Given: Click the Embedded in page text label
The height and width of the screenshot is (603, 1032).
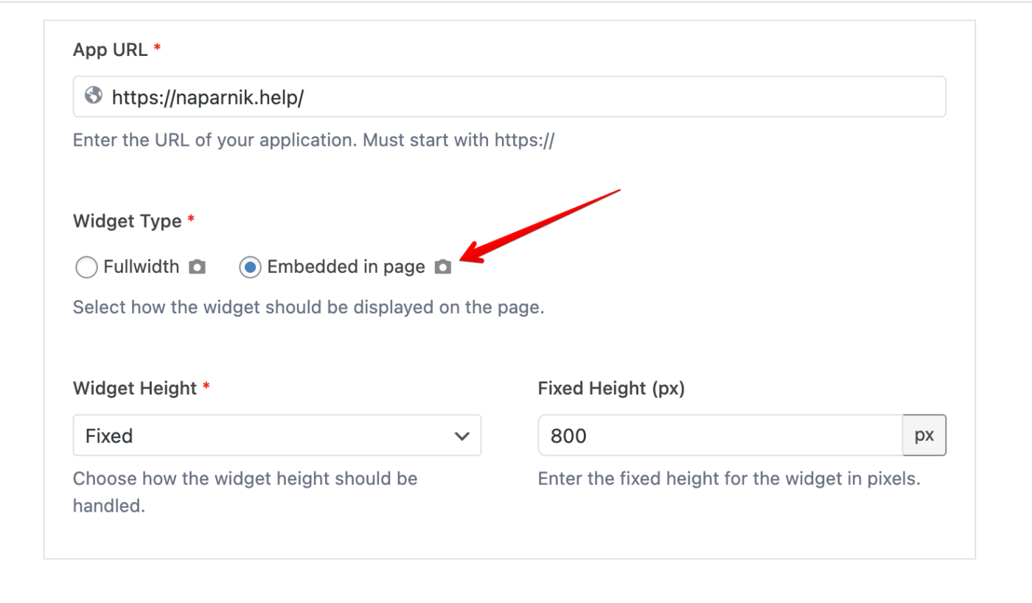Looking at the screenshot, I should (x=346, y=267).
